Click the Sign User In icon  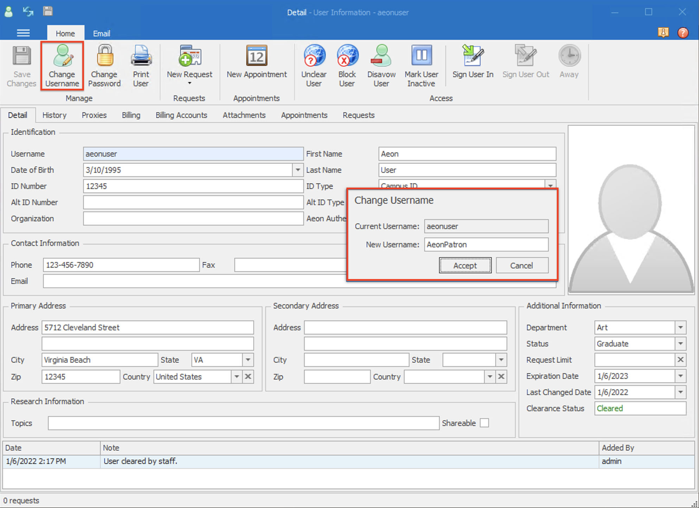pos(472,56)
